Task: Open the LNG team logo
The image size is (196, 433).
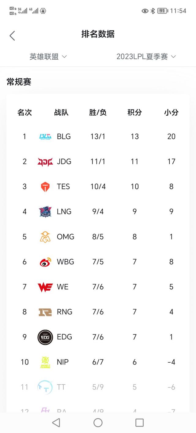Action: point(45,212)
